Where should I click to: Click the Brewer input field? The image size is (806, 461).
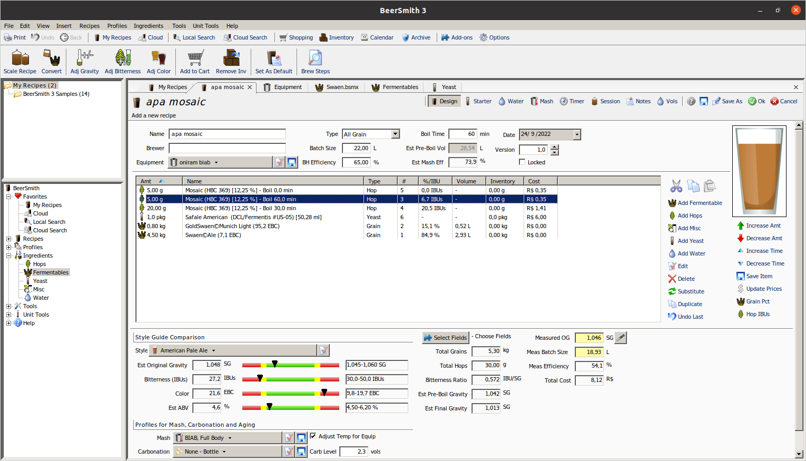[x=227, y=149]
